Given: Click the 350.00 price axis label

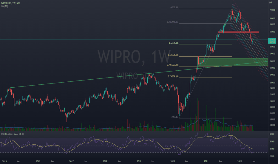Looking at the screenshot, I should point(272,61).
